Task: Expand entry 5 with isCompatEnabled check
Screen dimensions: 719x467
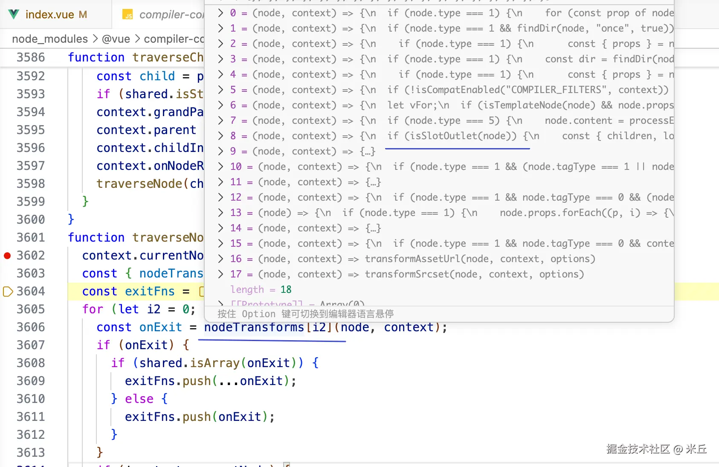Action: pos(220,90)
